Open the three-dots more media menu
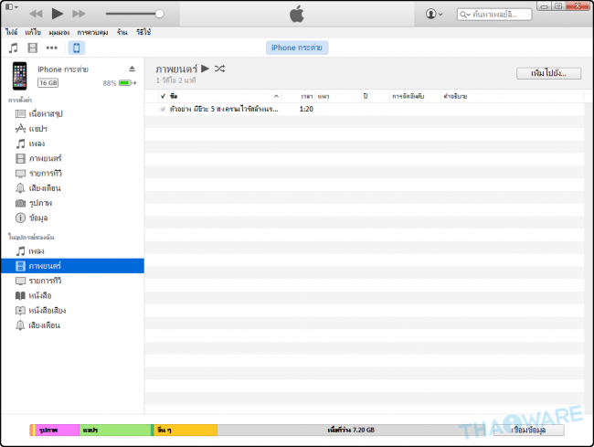 point(51,48)
